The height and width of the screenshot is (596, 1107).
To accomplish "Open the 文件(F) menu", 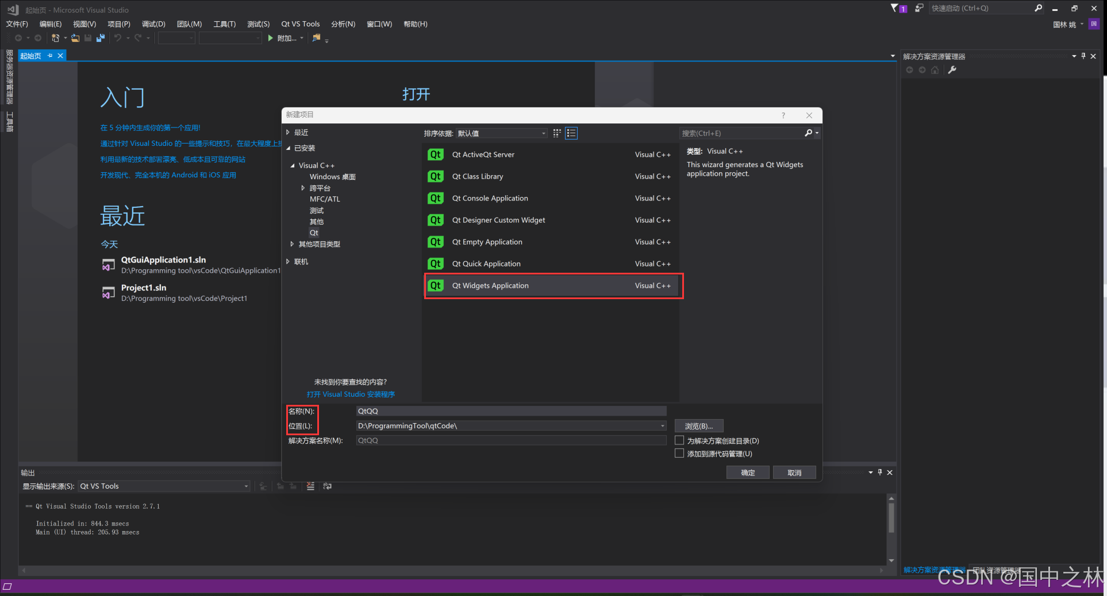I will pos(17,24).
